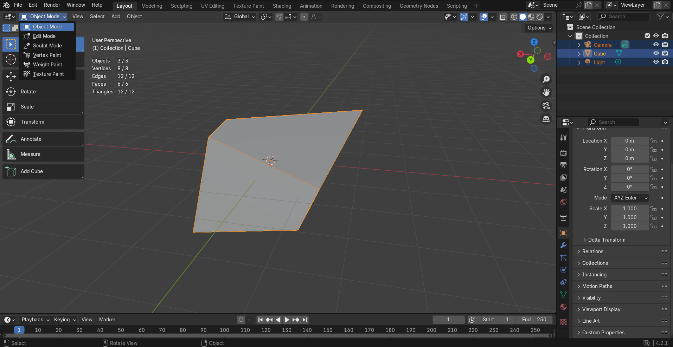Uncheck the Collection exclude checkbox
This screenshot has height=347, width=673.
647,36
